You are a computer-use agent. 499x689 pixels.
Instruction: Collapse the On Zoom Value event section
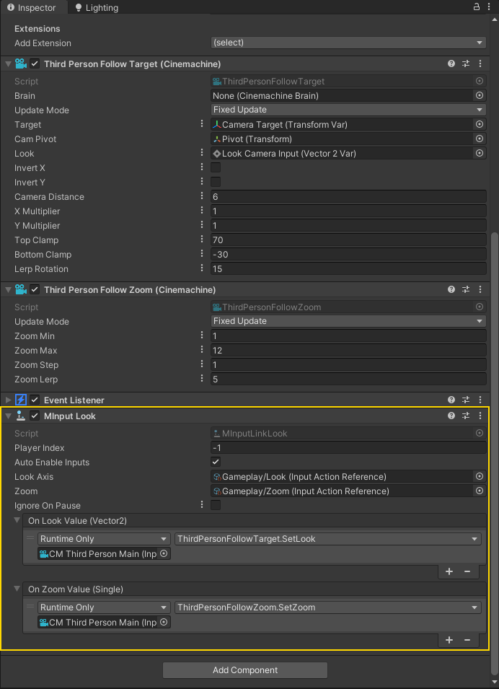18,589
